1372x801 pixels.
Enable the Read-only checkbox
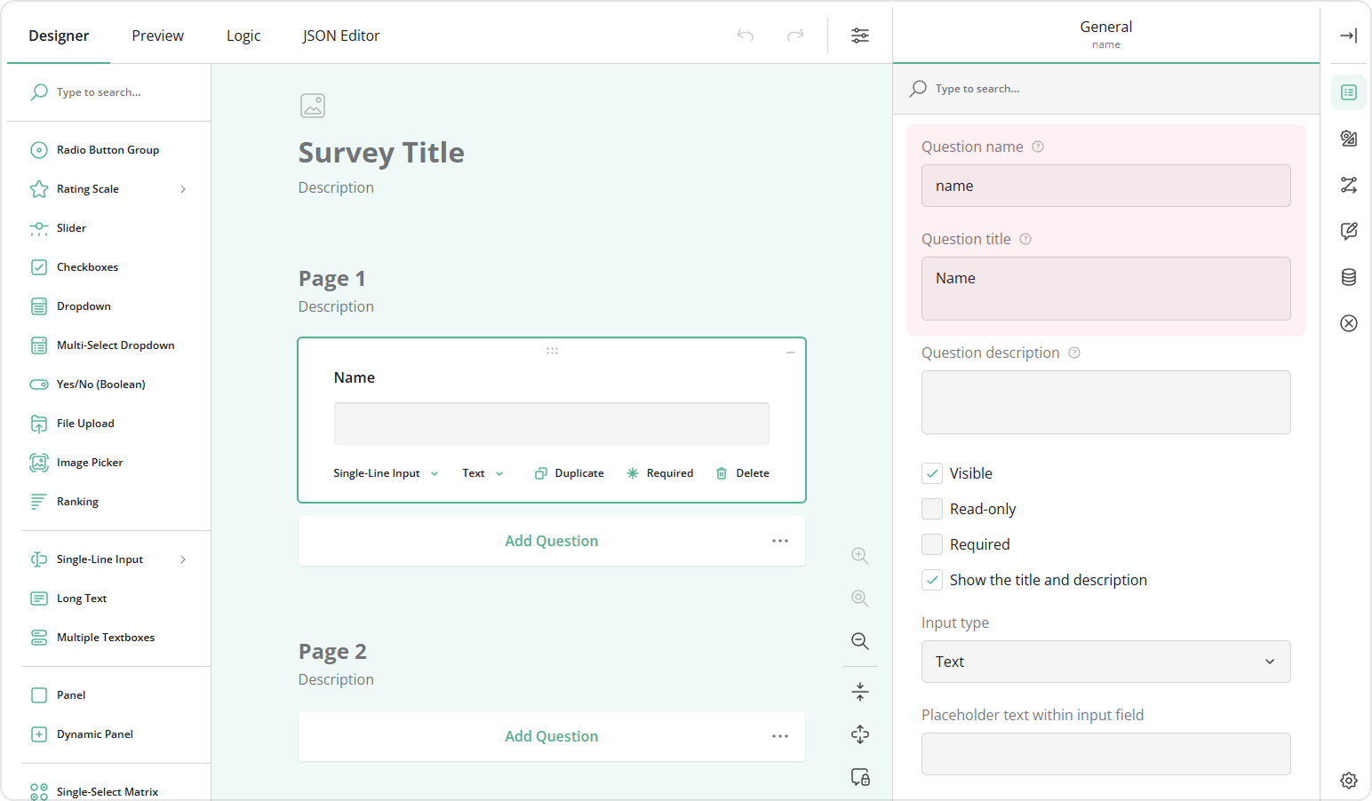(x=931, y=508)
